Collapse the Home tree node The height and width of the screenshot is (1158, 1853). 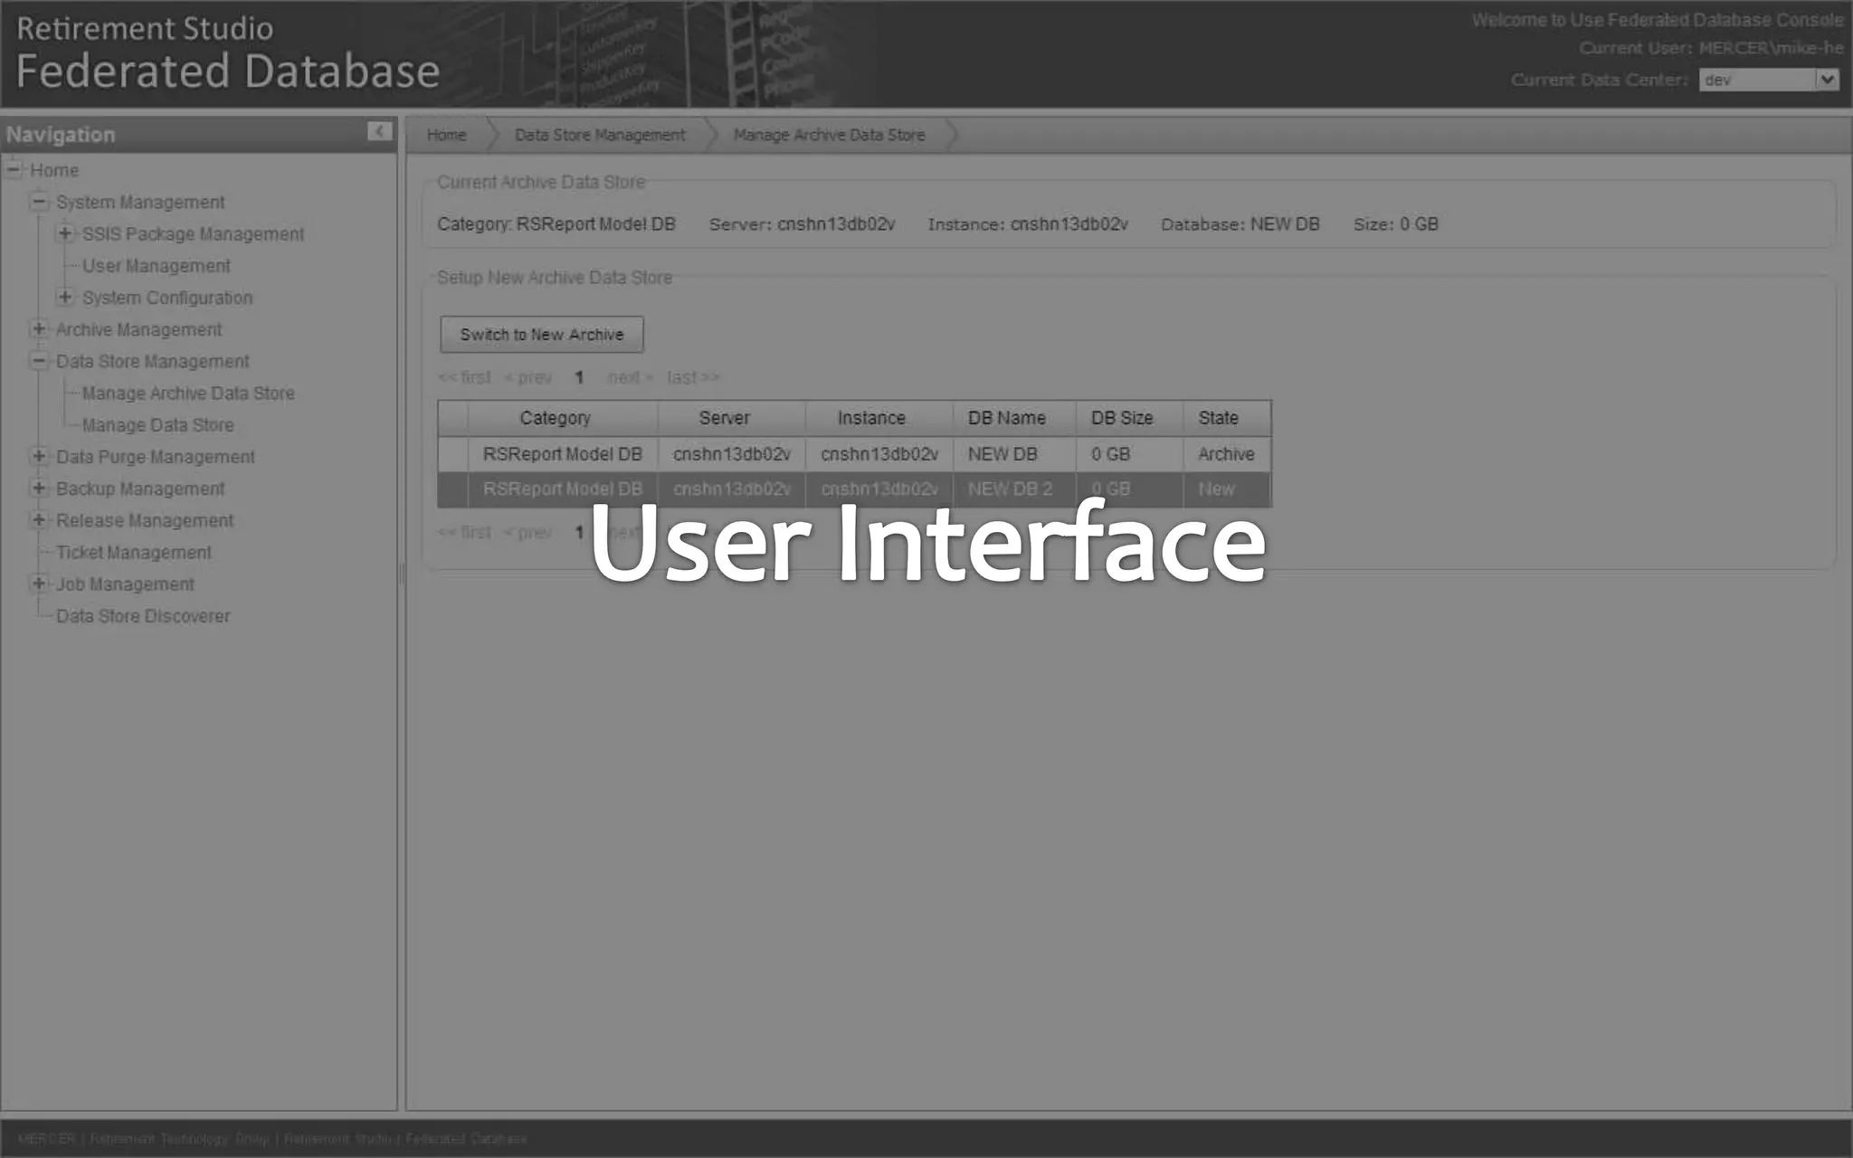(13, 169)
